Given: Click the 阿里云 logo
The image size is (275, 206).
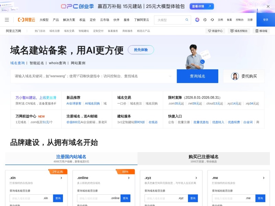Looking at the screenshot, I should point(26,20).
